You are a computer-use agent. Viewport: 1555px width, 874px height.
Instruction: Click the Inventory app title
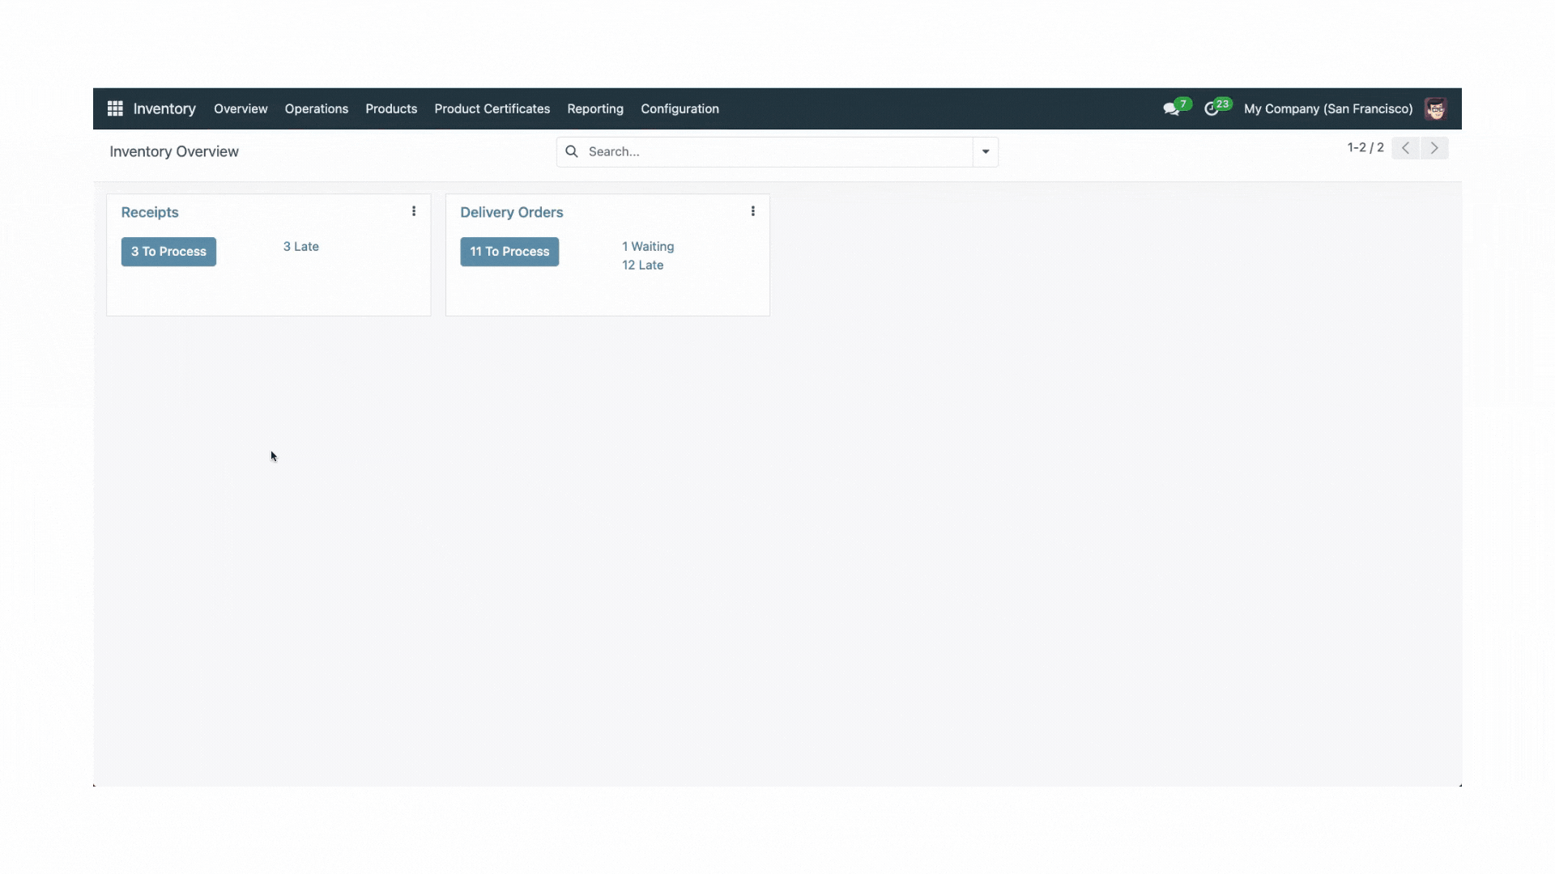coord(164,108)
